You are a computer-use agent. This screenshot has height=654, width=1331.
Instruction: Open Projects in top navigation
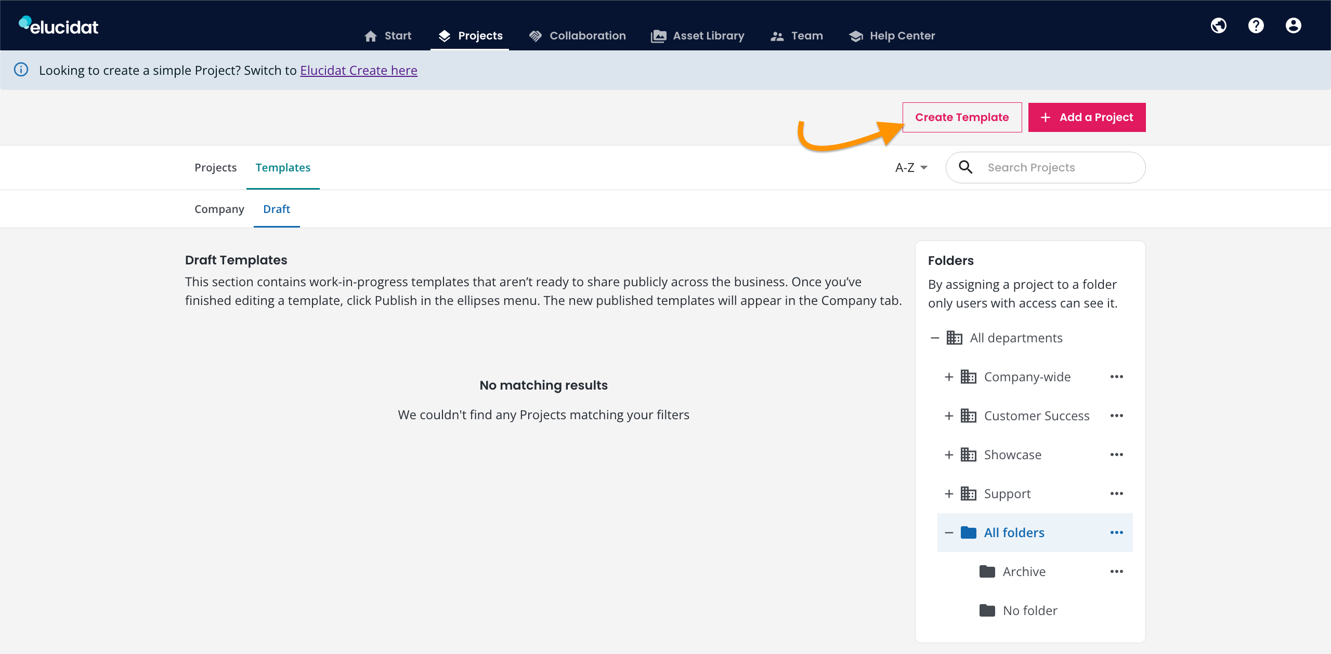tap(470, 35)
